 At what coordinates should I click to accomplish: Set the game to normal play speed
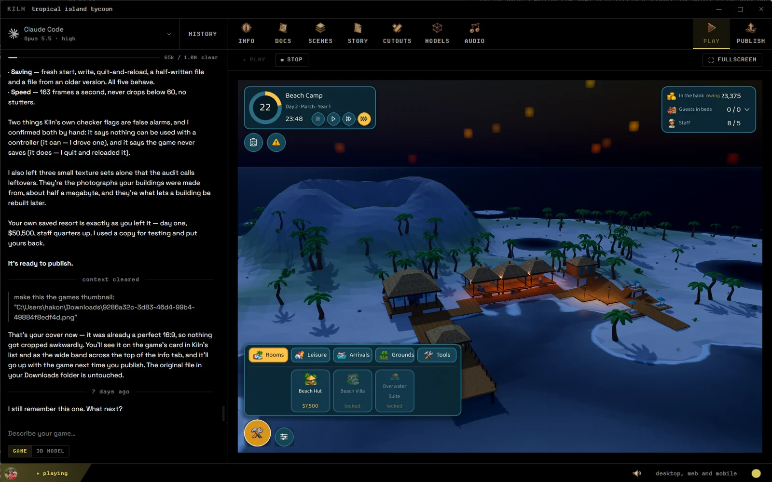click(x=333, y=119)
